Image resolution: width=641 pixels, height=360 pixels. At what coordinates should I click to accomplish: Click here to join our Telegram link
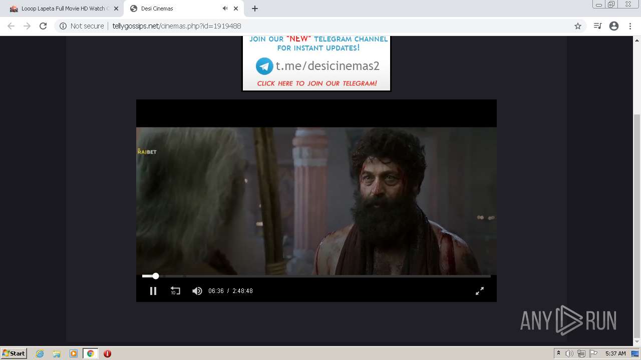coord(317,83)
